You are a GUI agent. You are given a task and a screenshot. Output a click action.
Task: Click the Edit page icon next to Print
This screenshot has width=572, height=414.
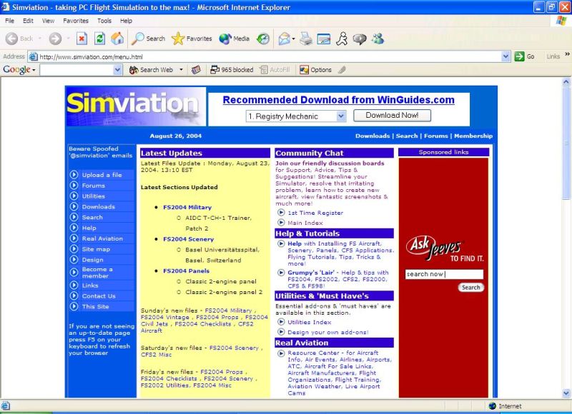[324, 39]
